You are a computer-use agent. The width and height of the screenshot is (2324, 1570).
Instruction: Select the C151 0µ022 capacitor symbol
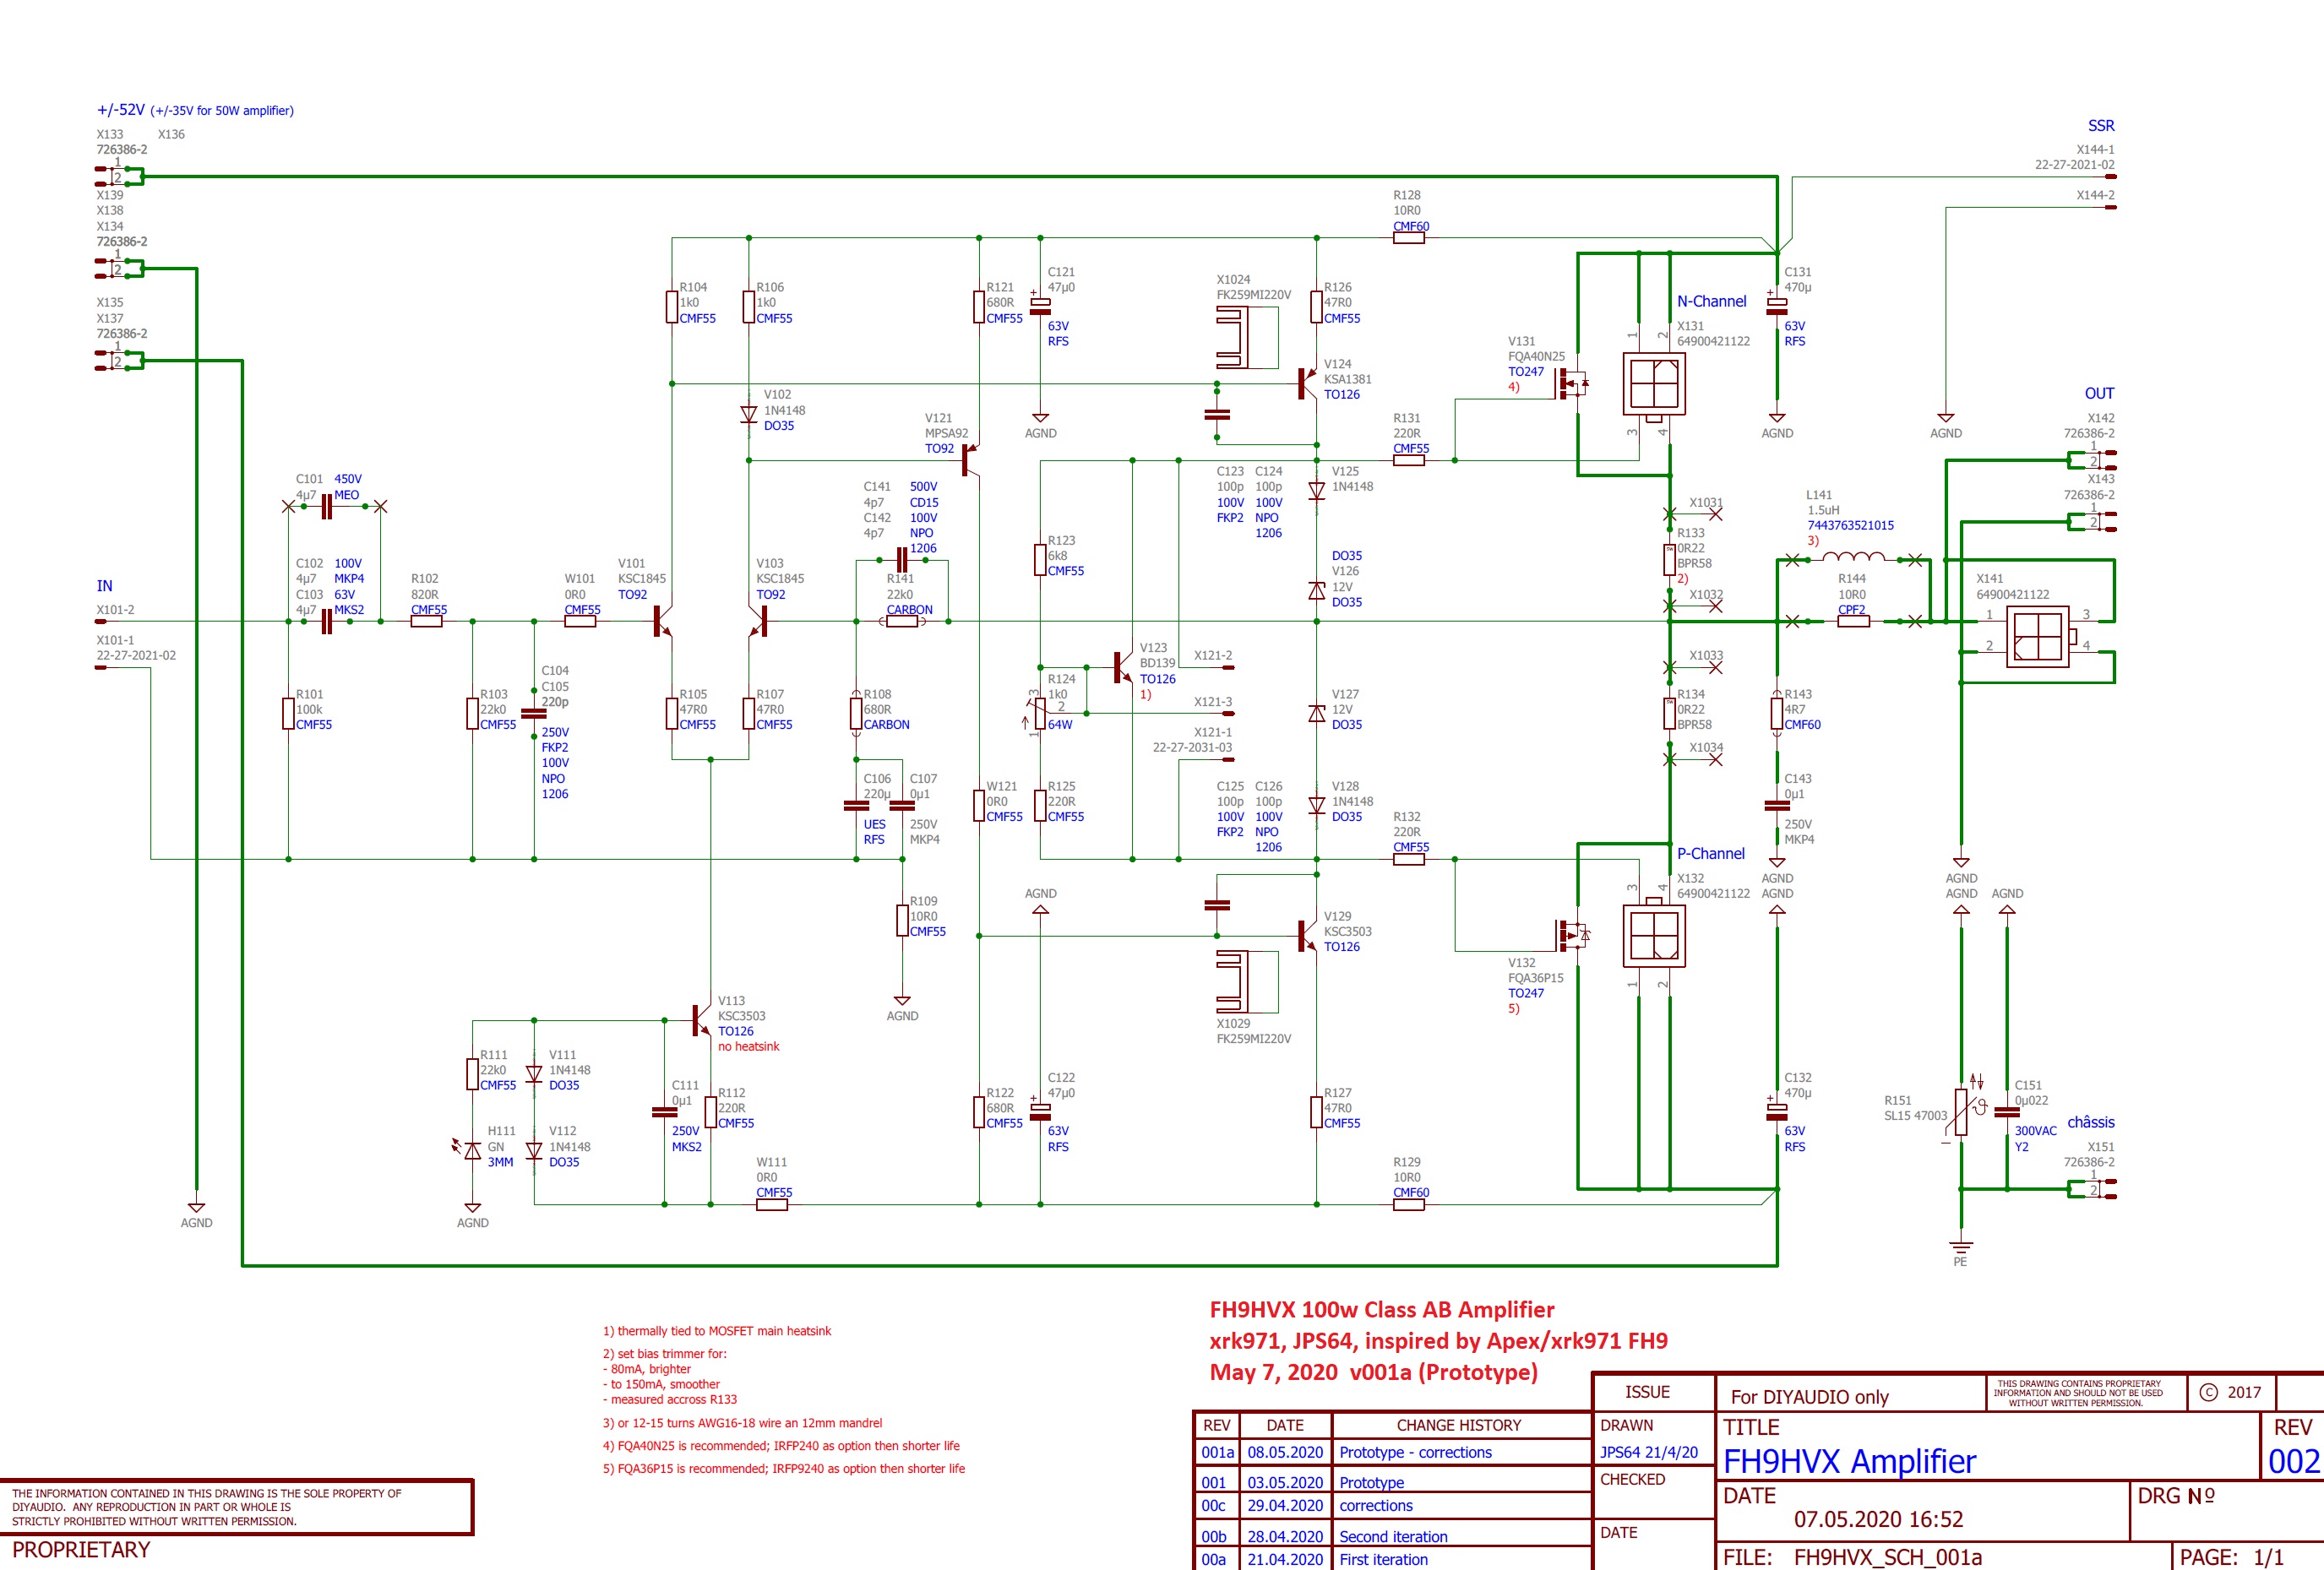(2006, 1111)
